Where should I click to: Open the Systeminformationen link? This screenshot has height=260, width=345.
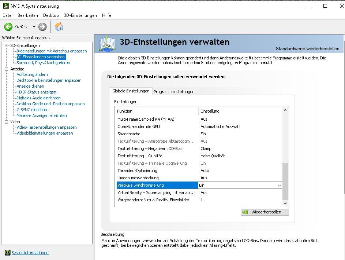point(30,253)
